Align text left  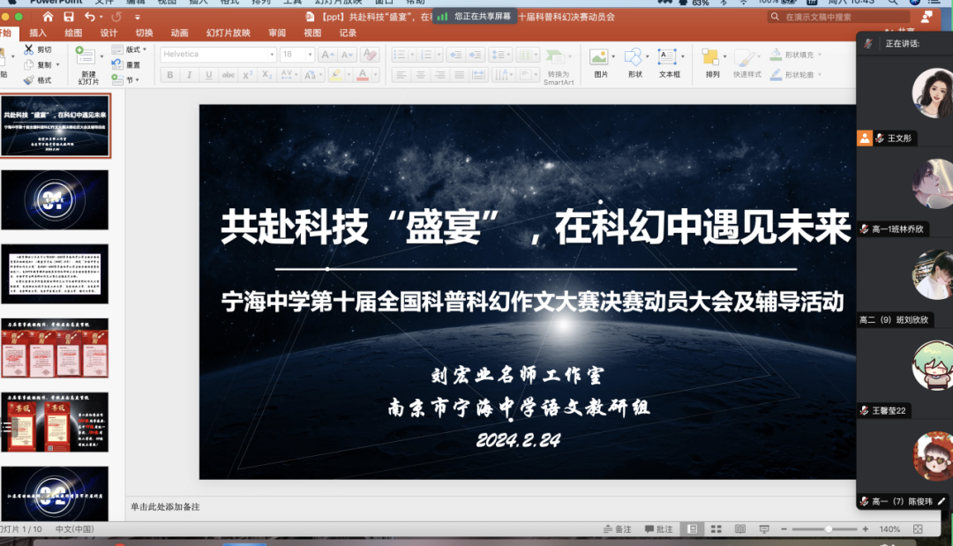coord(401,75)
